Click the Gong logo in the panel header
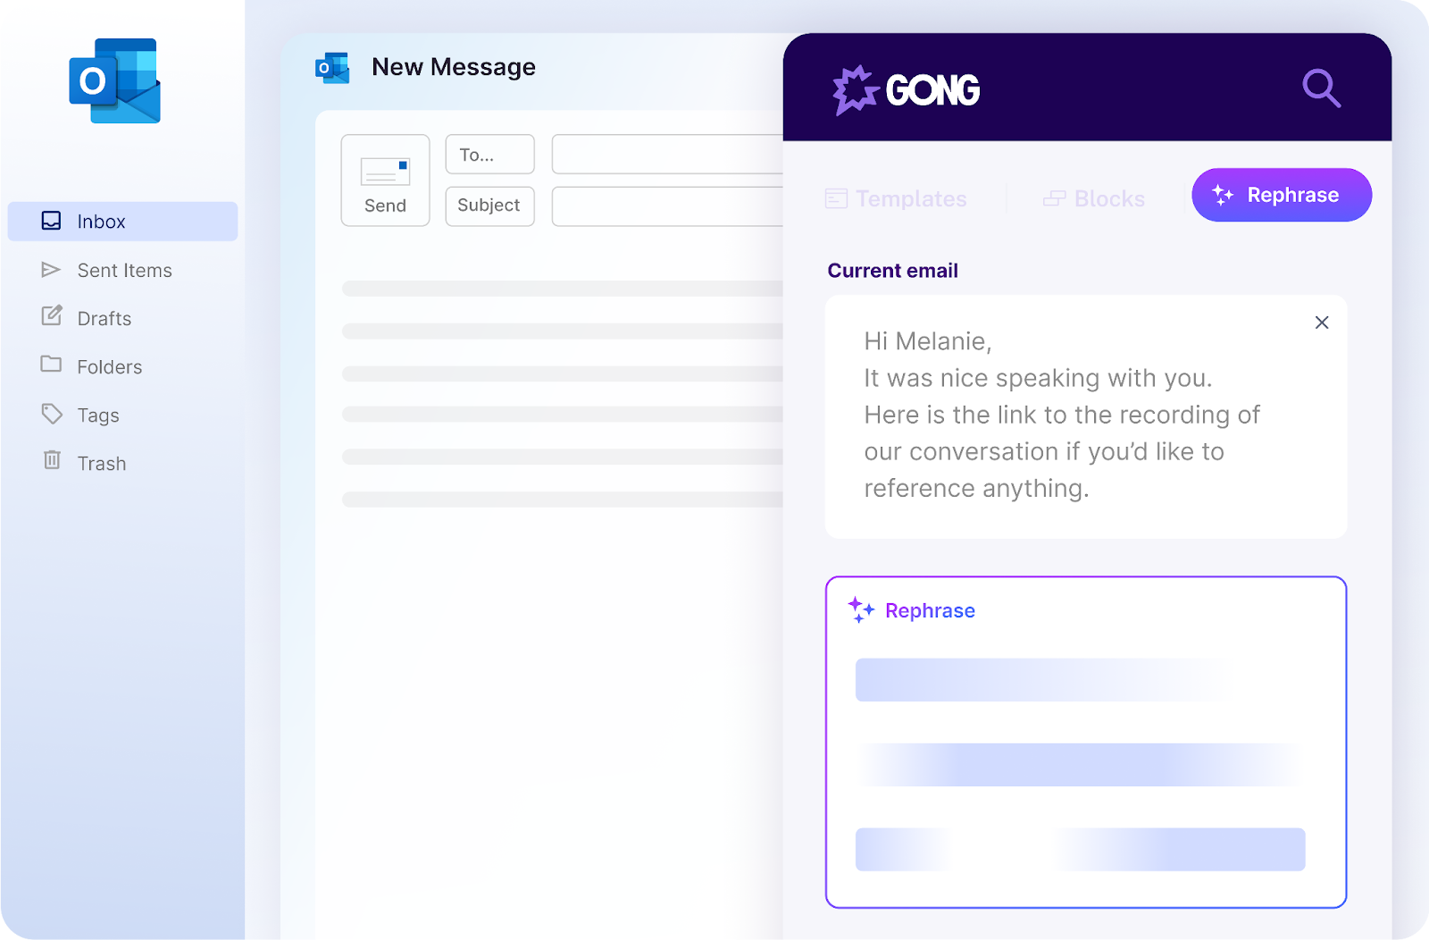 (x=905, y=88)
